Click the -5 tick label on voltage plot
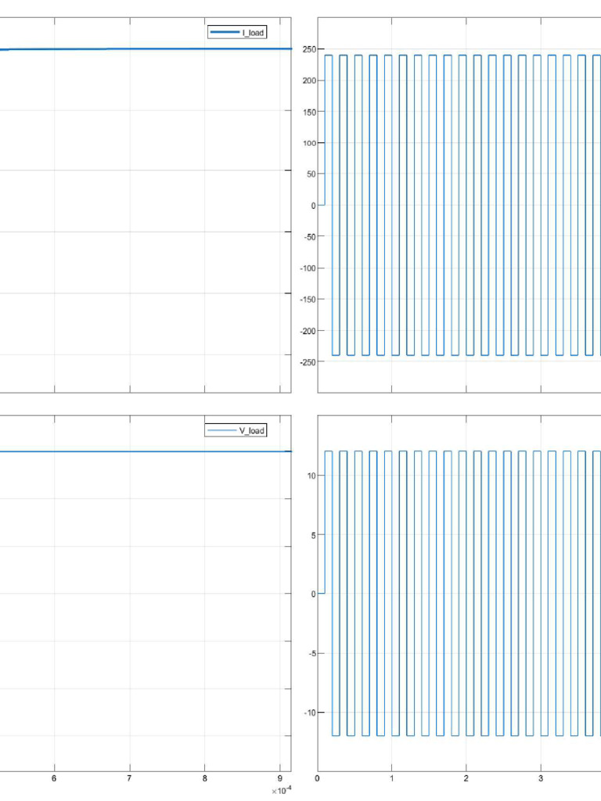Viewport: 601px width, 801px height. (x=311, y=653)
